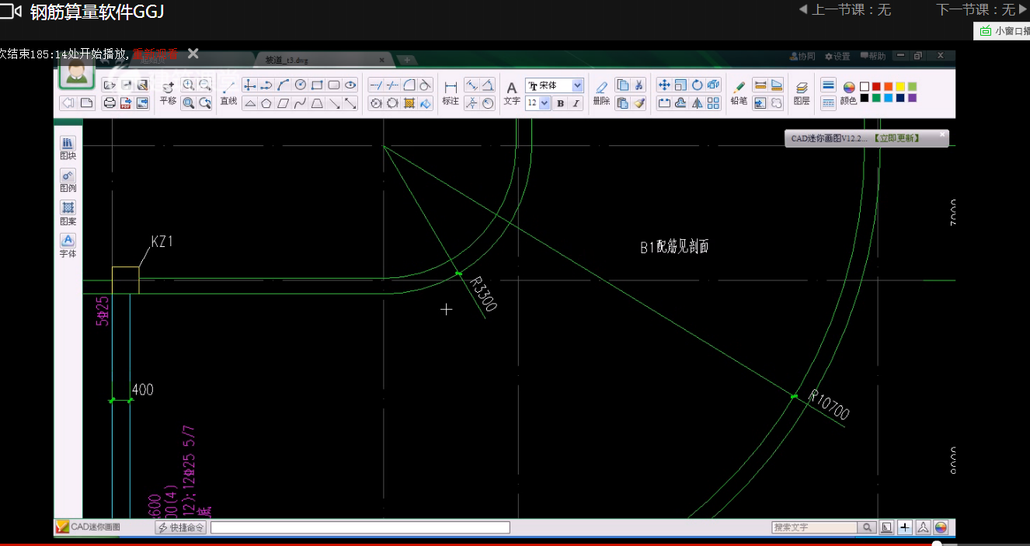Open 字体 font in sidebar
Viewport: 1030px width, 546px height.
68,246
